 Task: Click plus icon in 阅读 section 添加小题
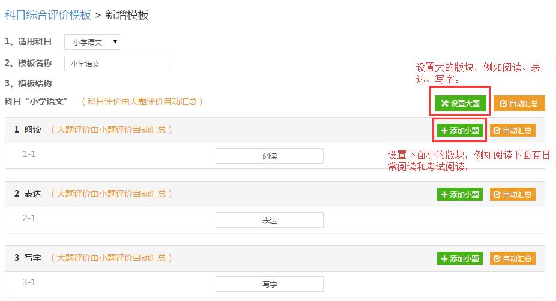coord(444,130)
